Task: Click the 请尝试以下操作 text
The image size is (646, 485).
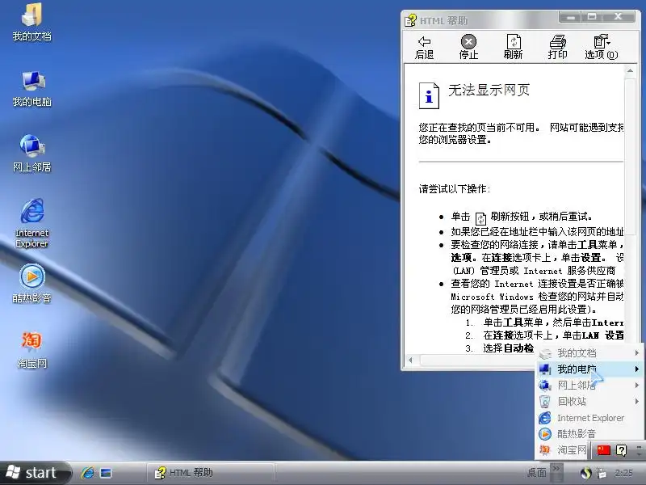Action: pyautogui.click(x=455, y=189)
